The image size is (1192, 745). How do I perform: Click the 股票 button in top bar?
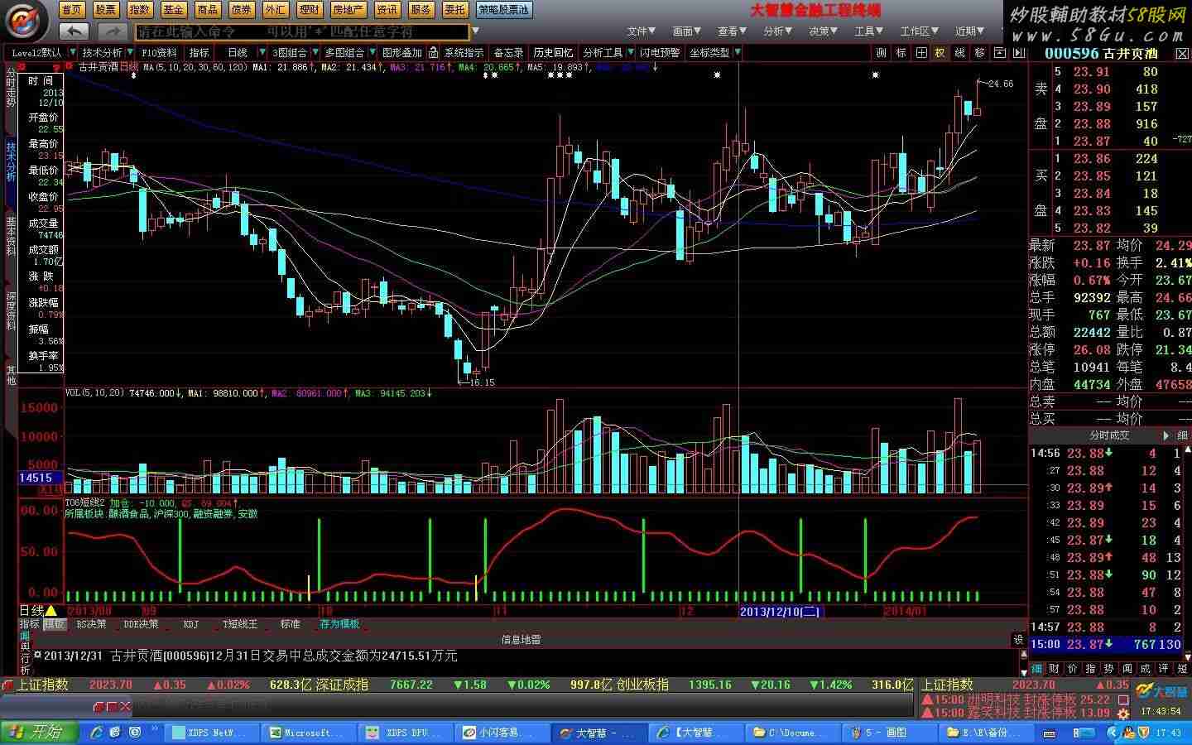[105, 10]
